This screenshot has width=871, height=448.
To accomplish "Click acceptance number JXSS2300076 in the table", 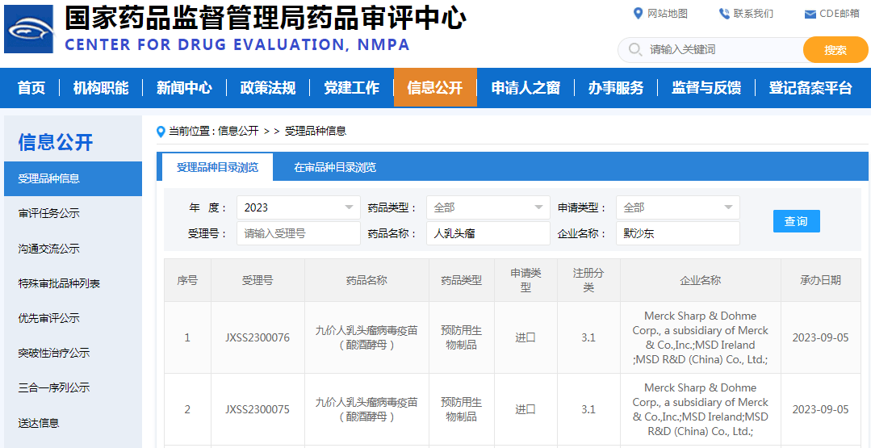I will pos(258,337).
